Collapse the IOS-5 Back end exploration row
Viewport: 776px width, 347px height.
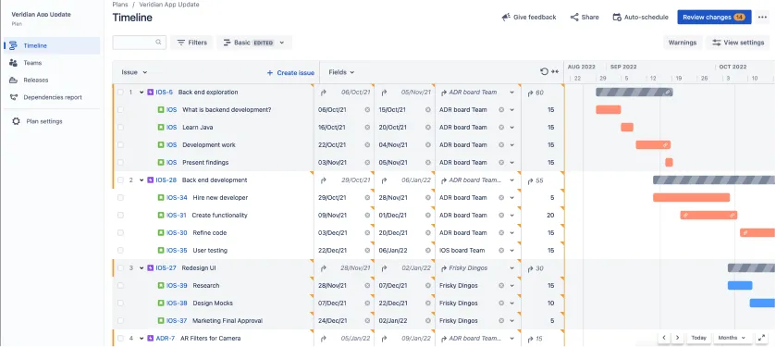[142, 93]
